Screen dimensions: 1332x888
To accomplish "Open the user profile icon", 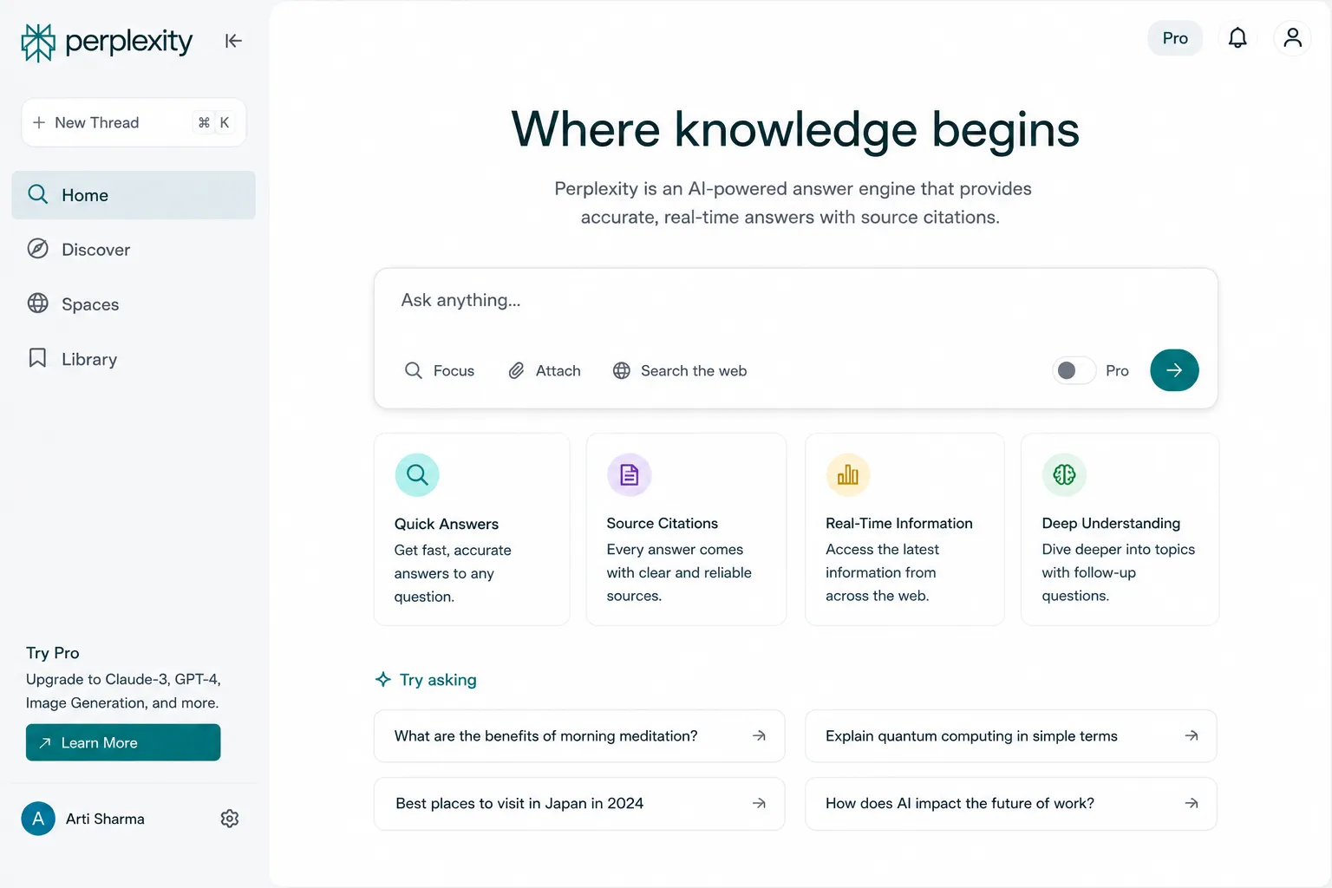I will pos(1292,38).
